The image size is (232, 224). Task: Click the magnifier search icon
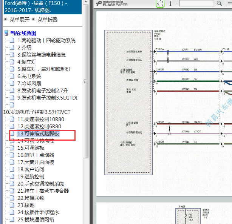219,3
